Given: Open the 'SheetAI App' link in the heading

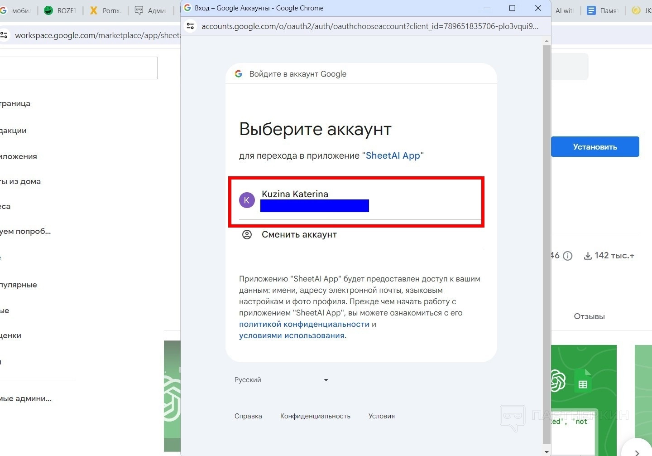Looking at the screenshot, I should [x=393, y=155].
